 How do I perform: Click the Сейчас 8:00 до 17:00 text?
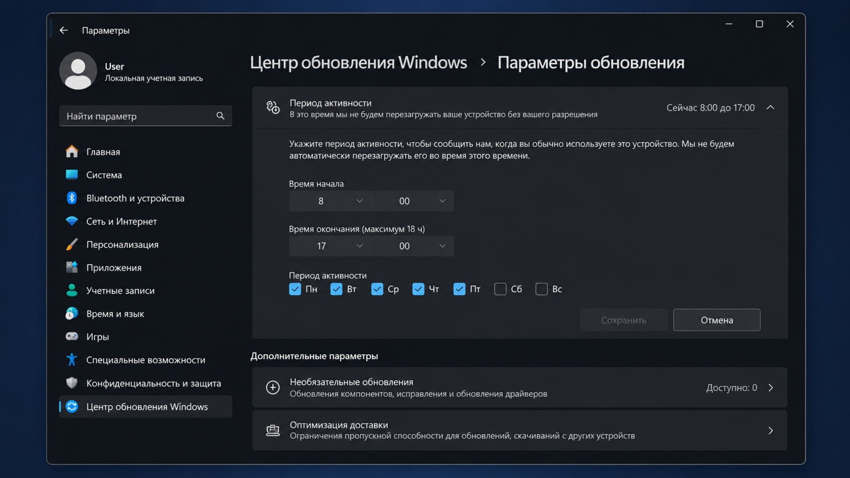[x=710, y=108]
